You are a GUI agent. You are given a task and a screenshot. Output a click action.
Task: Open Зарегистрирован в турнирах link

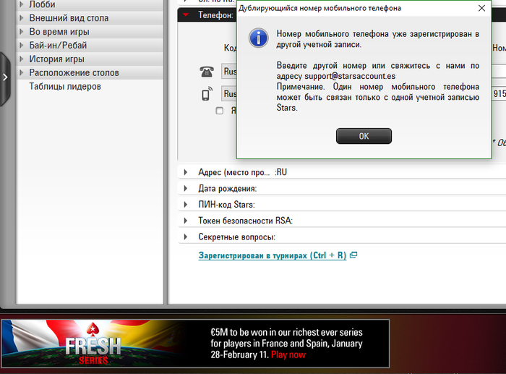(272, 255)
